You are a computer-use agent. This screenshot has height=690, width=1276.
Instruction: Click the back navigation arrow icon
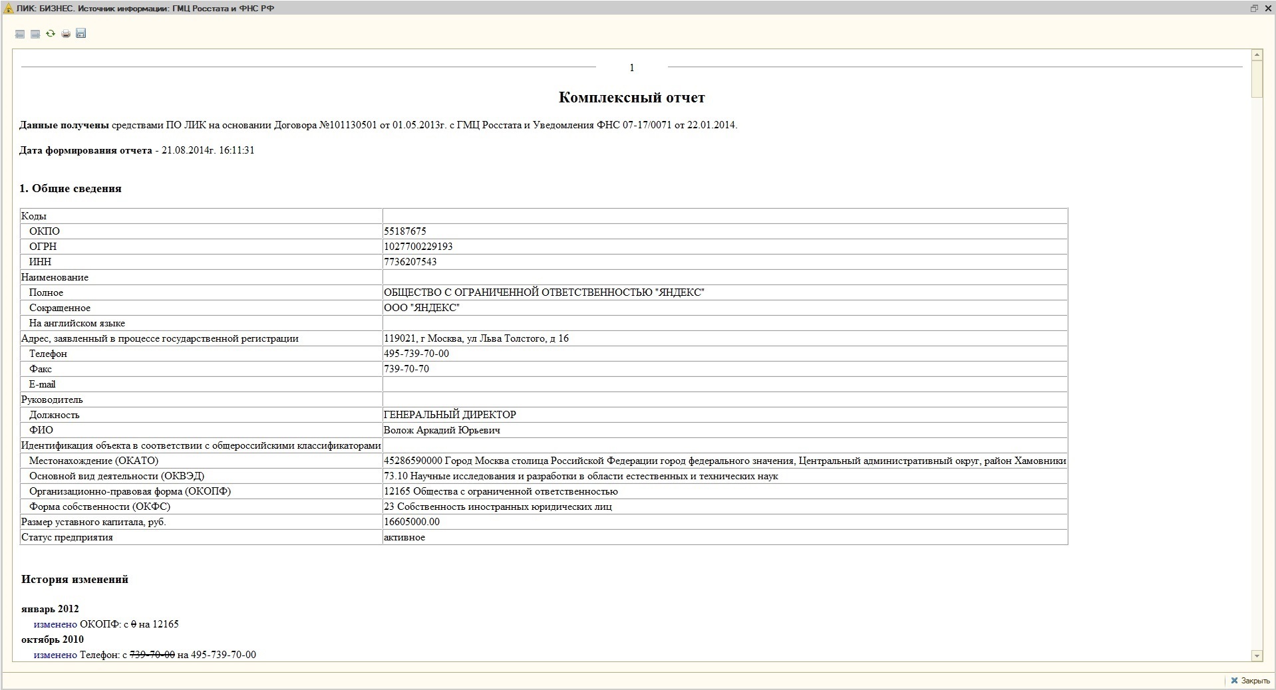pyautogui.click(x=20, y=34)
